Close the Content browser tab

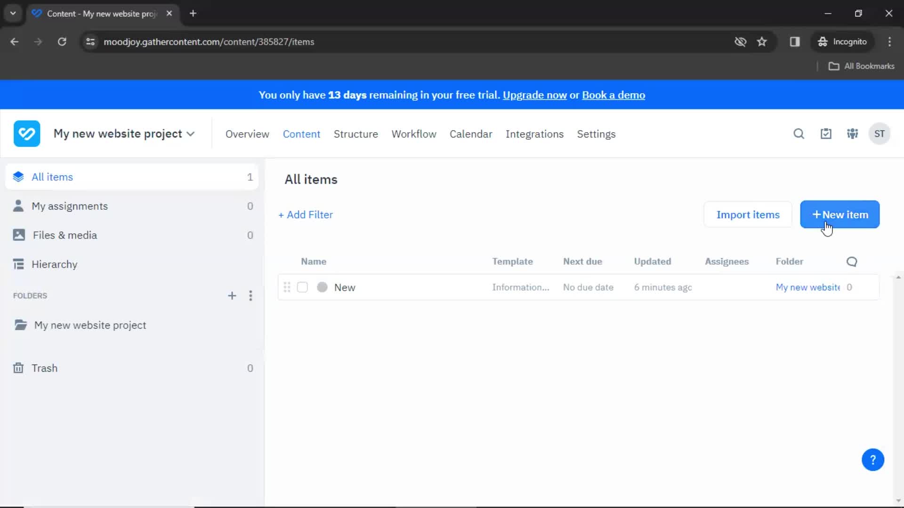point(169,14)
